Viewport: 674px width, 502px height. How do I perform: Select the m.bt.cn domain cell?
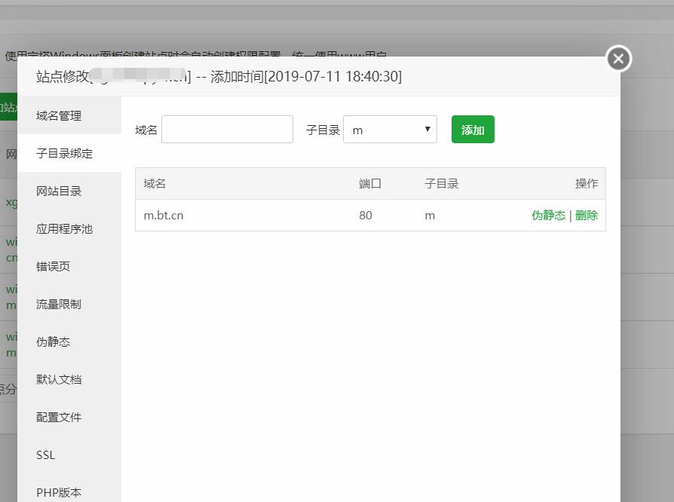[164, 216]
